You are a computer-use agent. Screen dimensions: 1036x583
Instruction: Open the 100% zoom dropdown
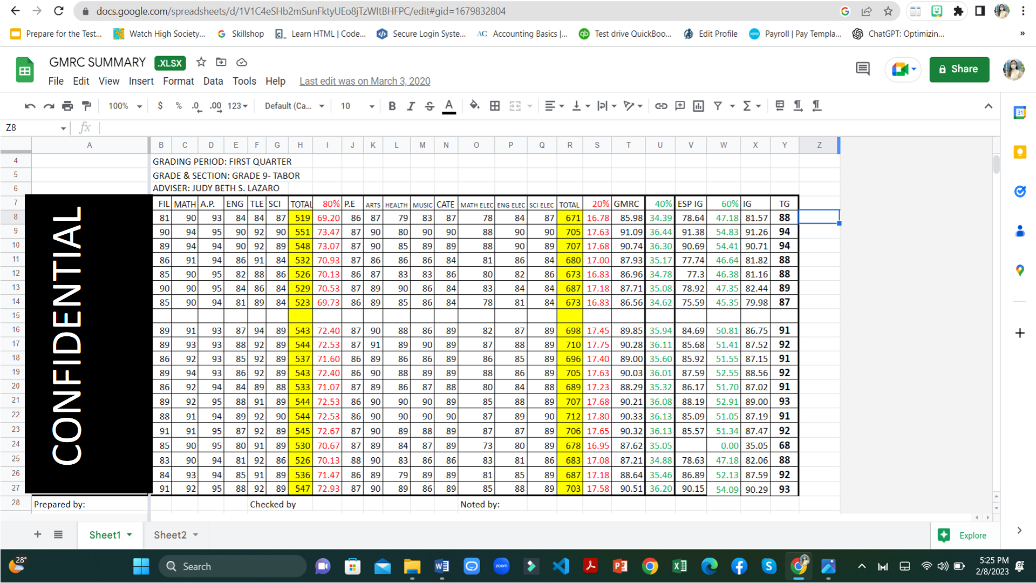pos(125,106)
